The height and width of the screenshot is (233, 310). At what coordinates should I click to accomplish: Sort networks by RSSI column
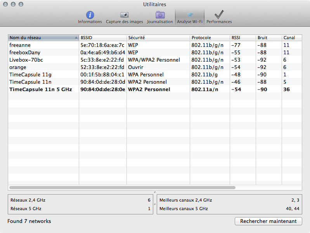coord(242,38)
